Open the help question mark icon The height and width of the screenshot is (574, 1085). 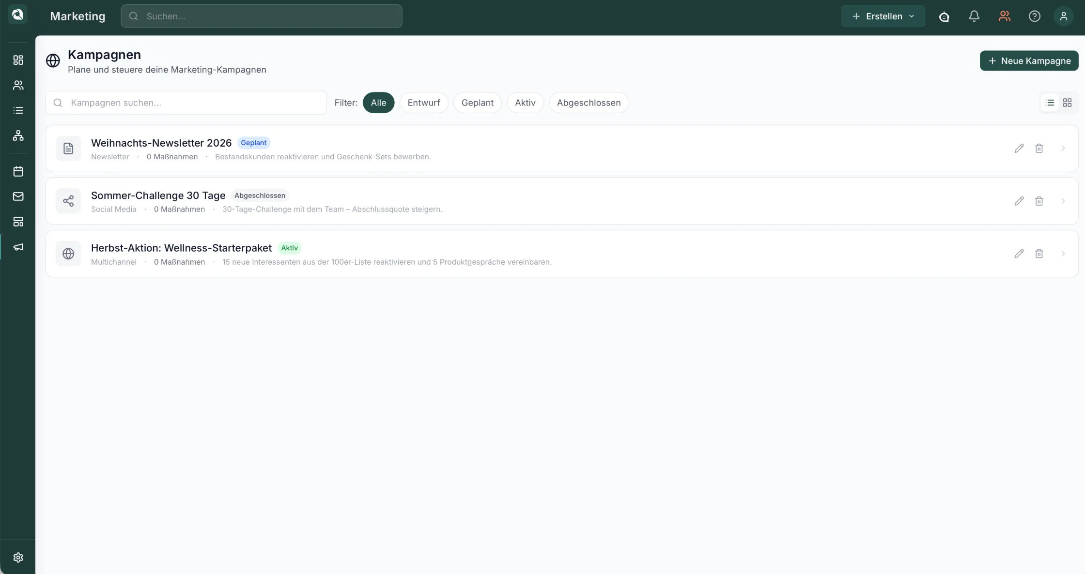[x=1035, y=16]
